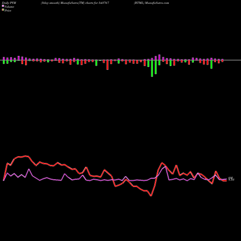241x241 pixels.
Task: Click the purple Volume legend swatch
Action: pyautogui.click(x=3, y=6)
